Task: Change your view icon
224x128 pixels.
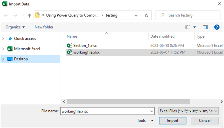Action: [188, 27]
